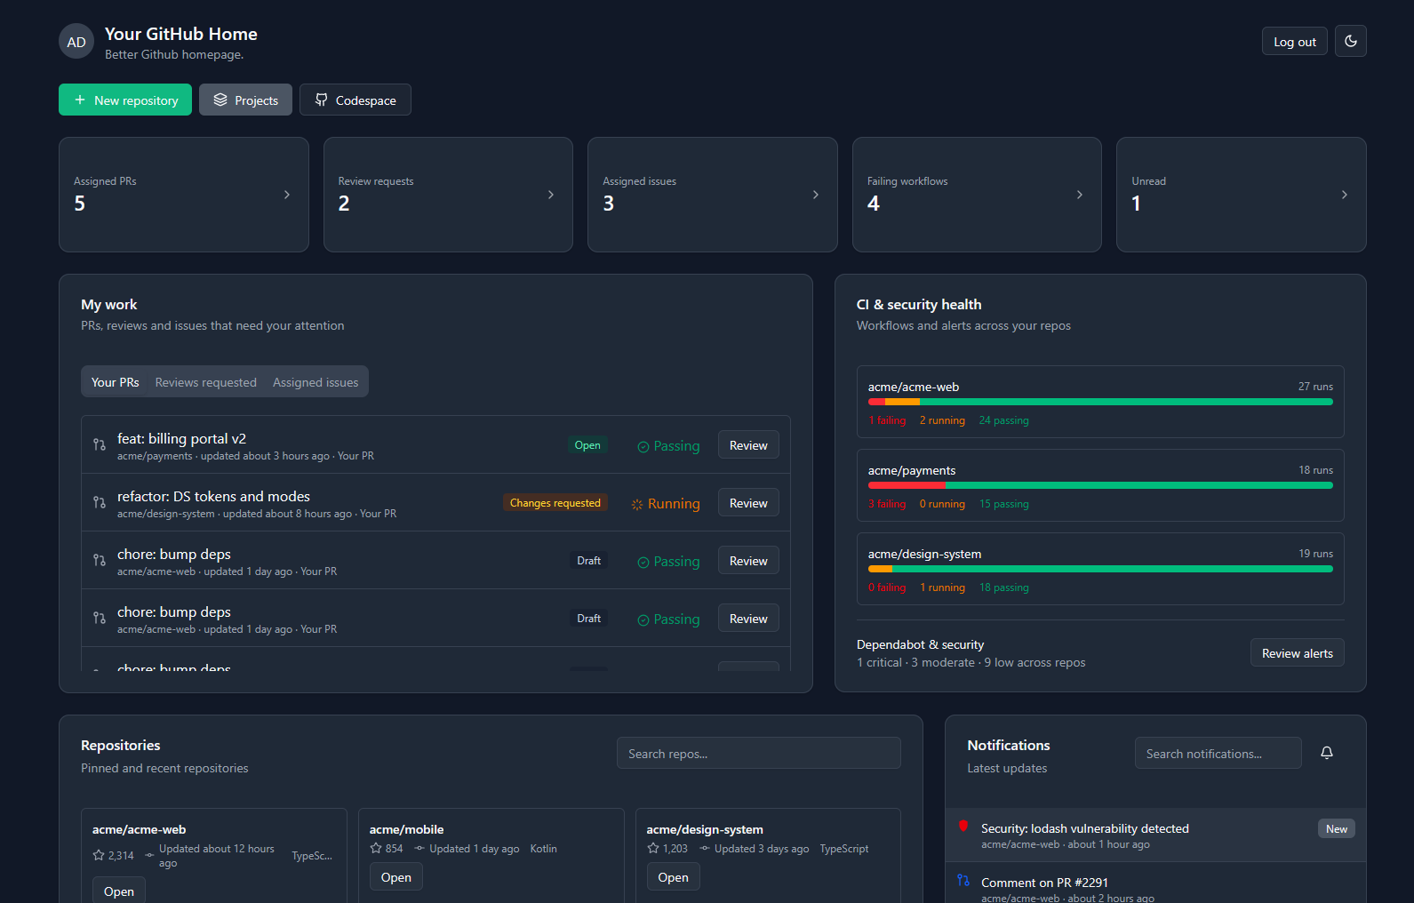Click commit icon next to acme/mobile updated time

419,848
